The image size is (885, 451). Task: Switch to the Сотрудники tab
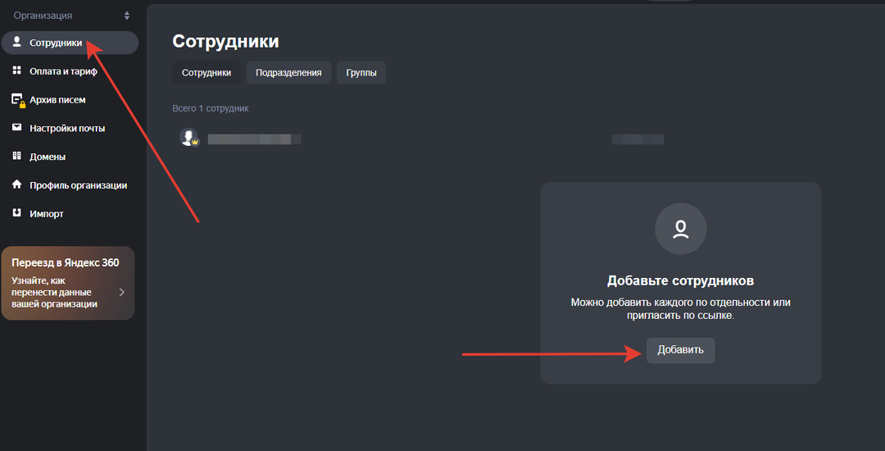[206, 73]
